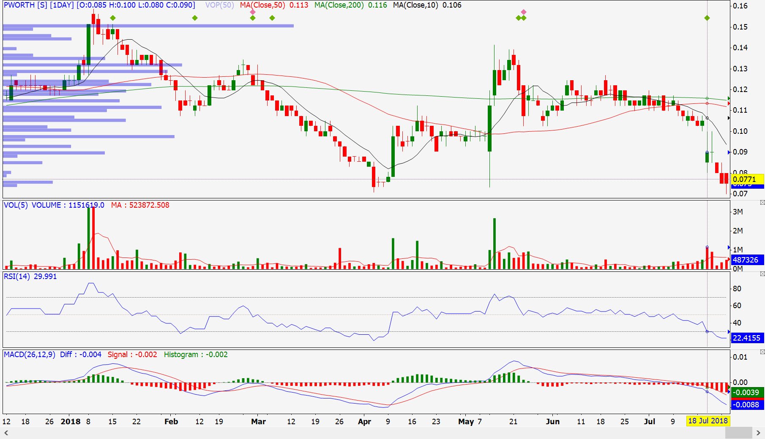765x439 pixels.
Task: Select the MA(Close,200) indicator label
Action: tap(339, 5)
